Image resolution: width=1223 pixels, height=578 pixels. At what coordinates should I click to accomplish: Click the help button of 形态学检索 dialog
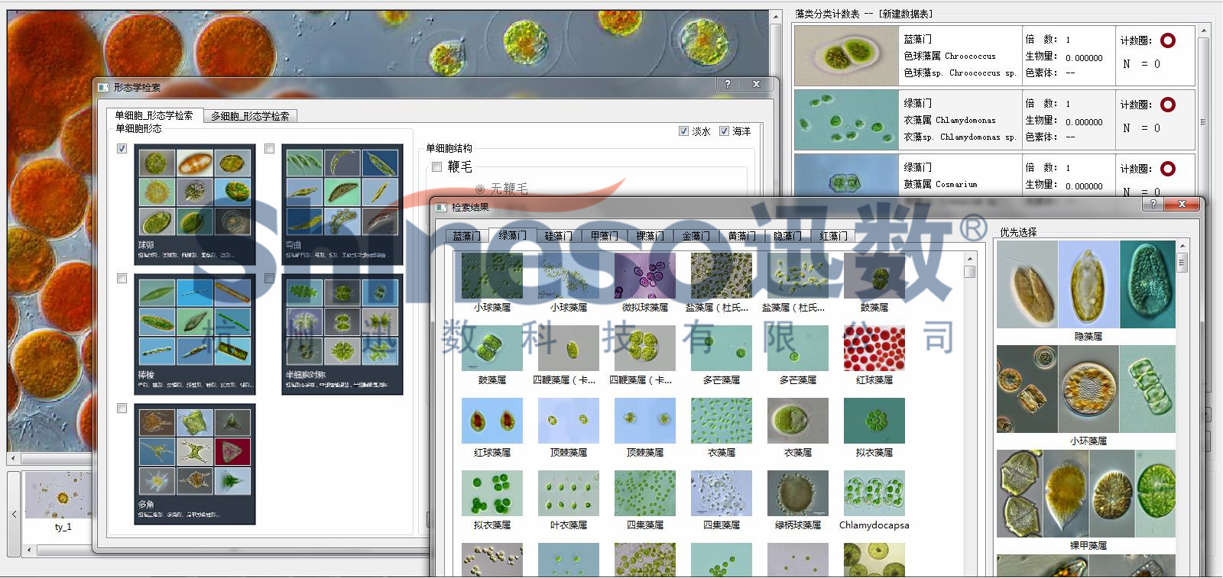coord(728,85)
